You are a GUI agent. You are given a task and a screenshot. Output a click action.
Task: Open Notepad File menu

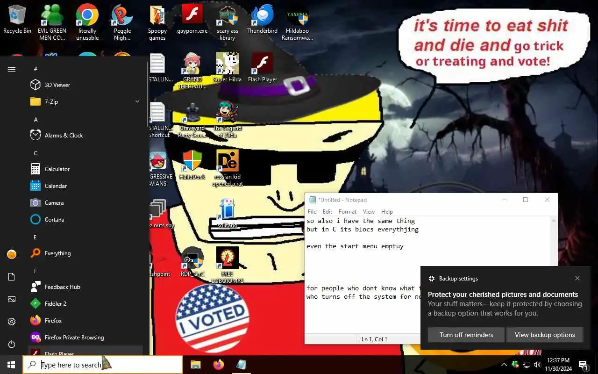[312, 211]
